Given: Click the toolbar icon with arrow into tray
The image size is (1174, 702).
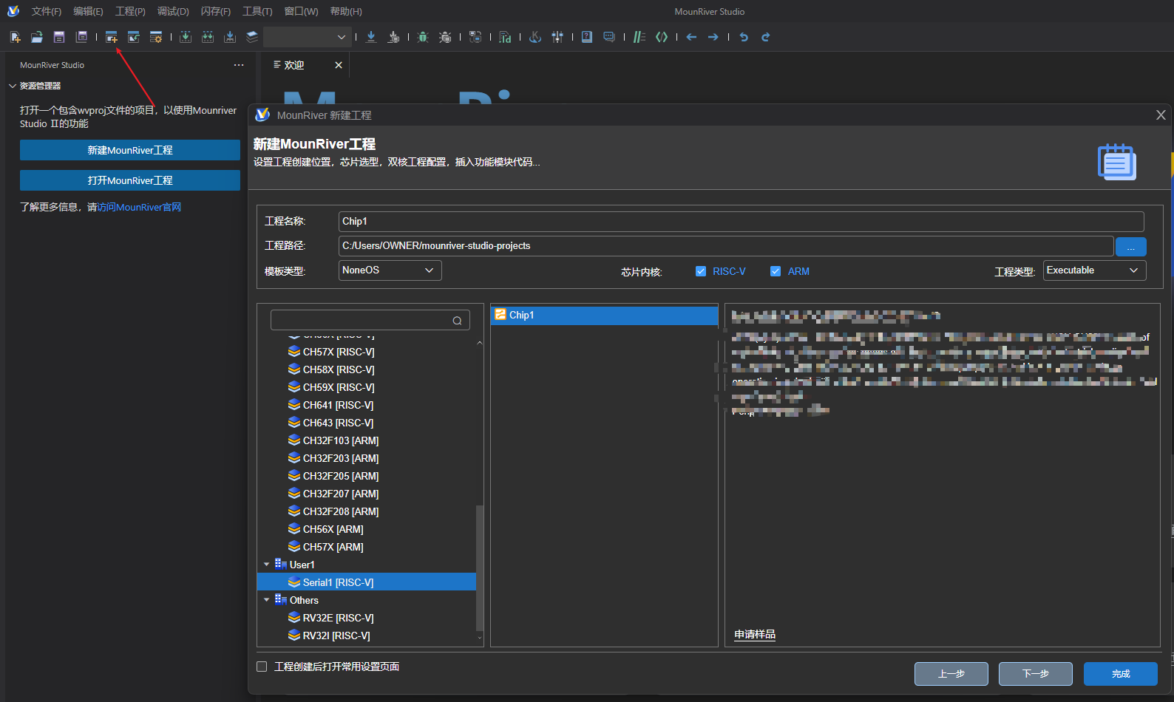Looking at the screenshot, I should point(230,37).
